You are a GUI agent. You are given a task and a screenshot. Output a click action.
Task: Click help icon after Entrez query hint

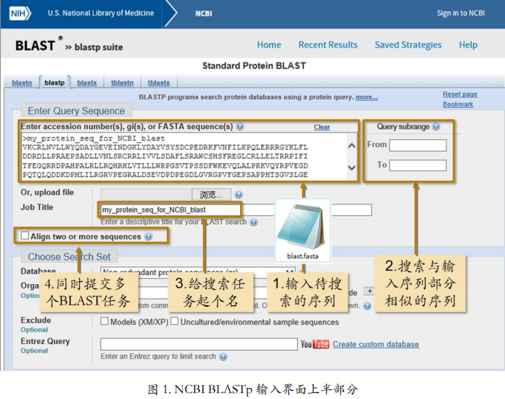point(223,357)
